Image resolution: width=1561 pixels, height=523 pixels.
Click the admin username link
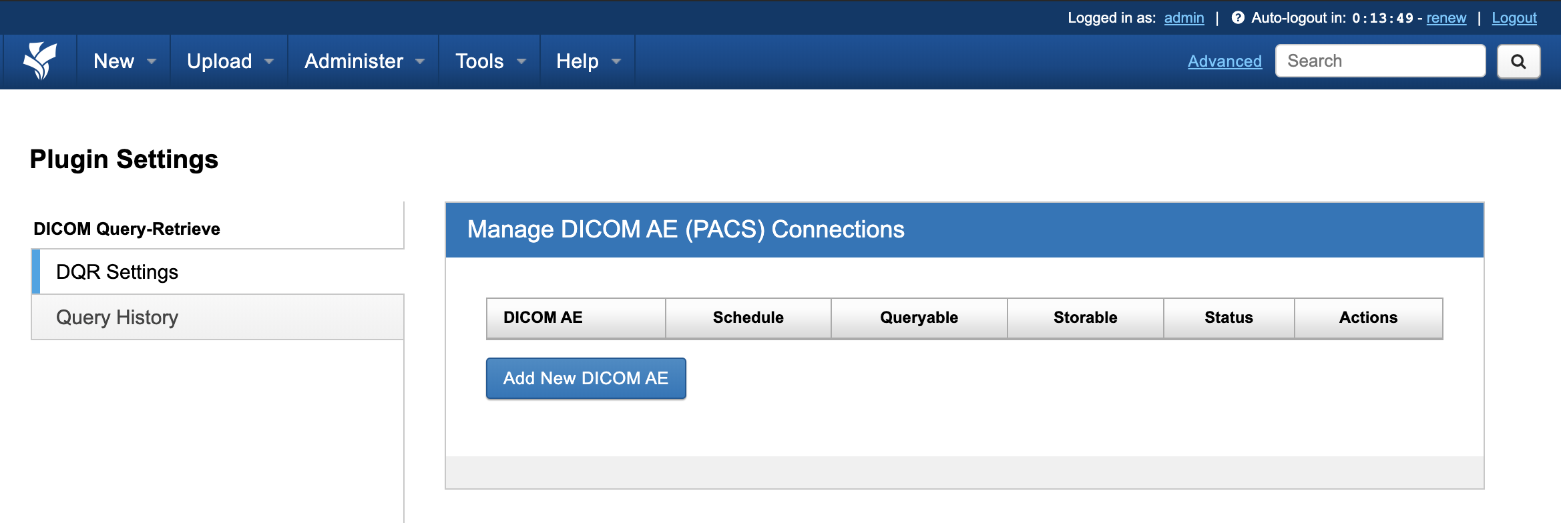click(1184, 18)
